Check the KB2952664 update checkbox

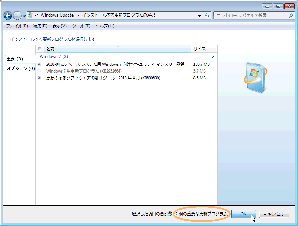click(x=39, y=71)
